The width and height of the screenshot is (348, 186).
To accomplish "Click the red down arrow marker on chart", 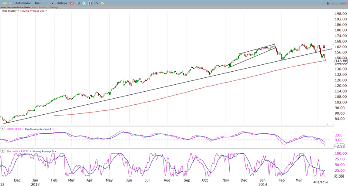I will pyautogui.click(x=324, y=47).
